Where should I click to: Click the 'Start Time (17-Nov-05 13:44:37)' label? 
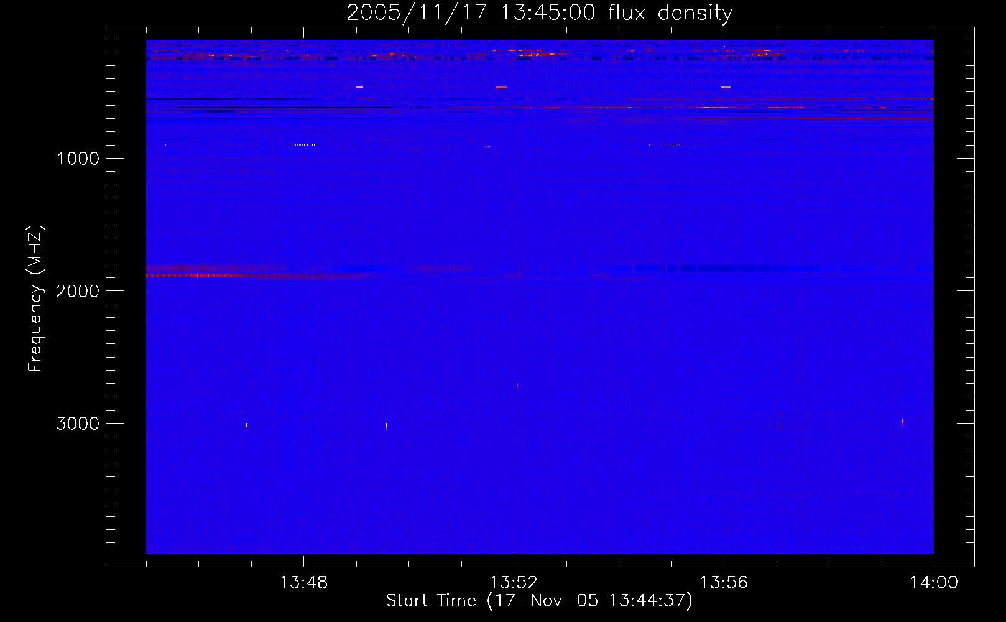click(539, 601)
